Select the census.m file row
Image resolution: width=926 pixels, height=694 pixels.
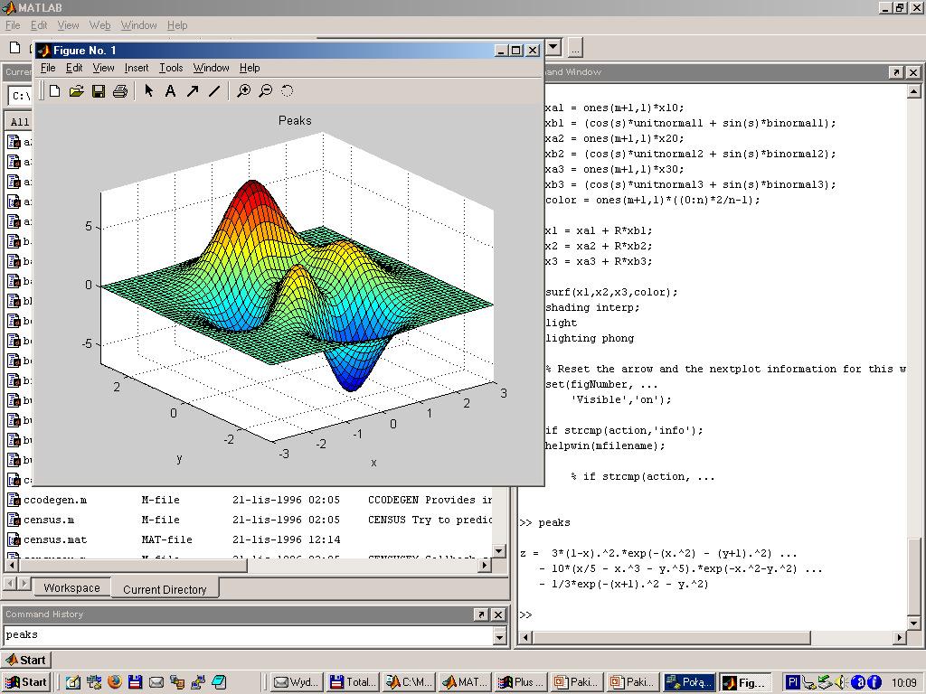pos(250,520)
